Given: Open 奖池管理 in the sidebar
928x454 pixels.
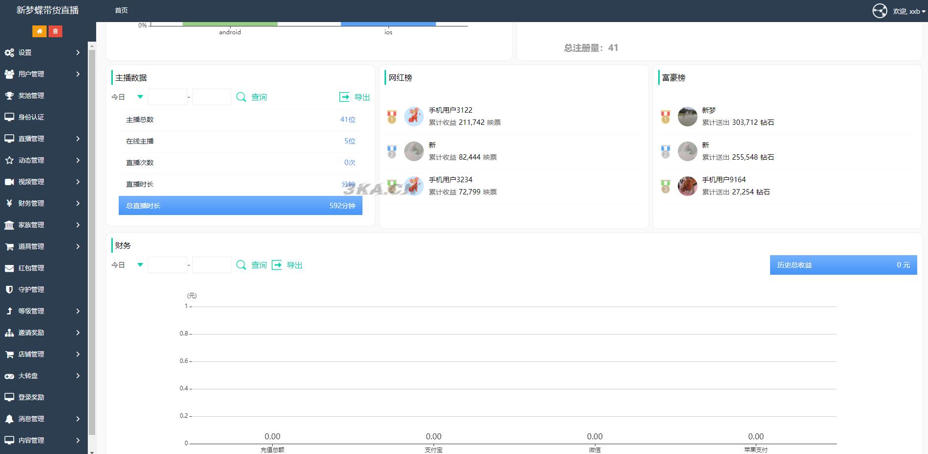Looking at the screenshot, I should point(31,96).
